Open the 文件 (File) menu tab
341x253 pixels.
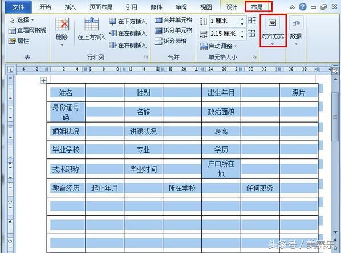pos(18,7)
